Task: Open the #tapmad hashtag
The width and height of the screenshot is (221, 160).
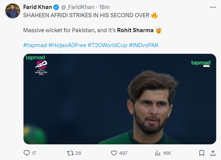Action: (35, 45)
